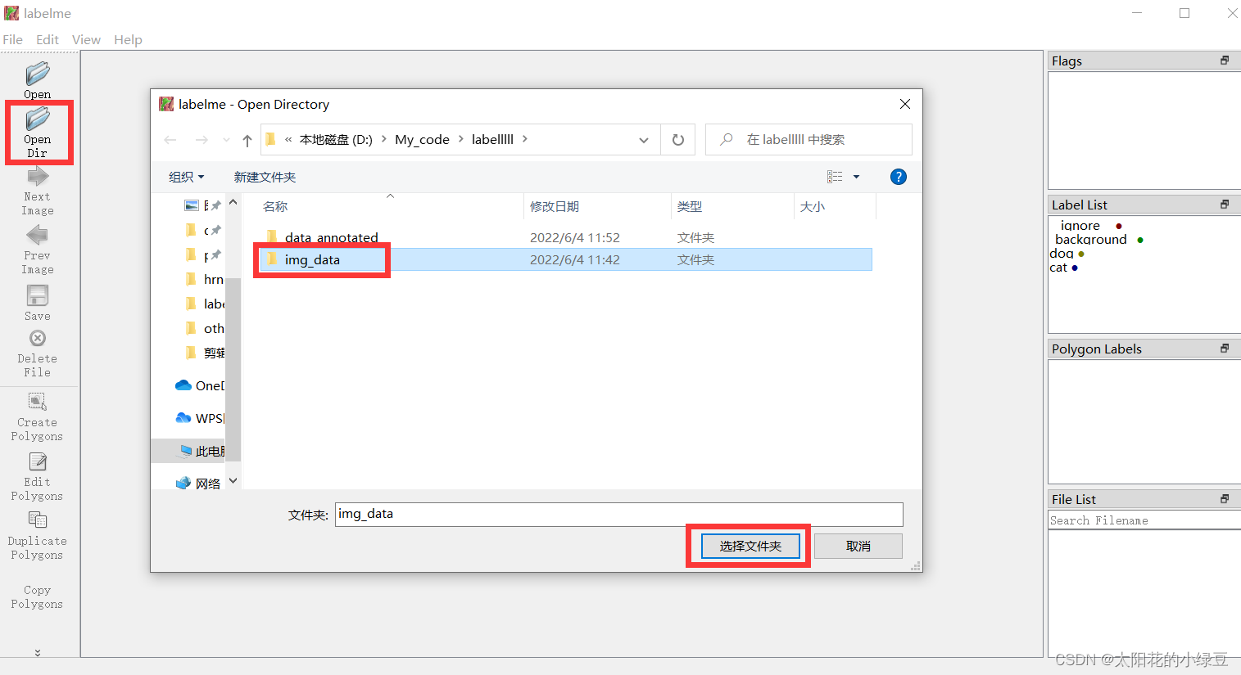Open the View menu
This screenshot has width=1241, height=675.
coord(86,39)
